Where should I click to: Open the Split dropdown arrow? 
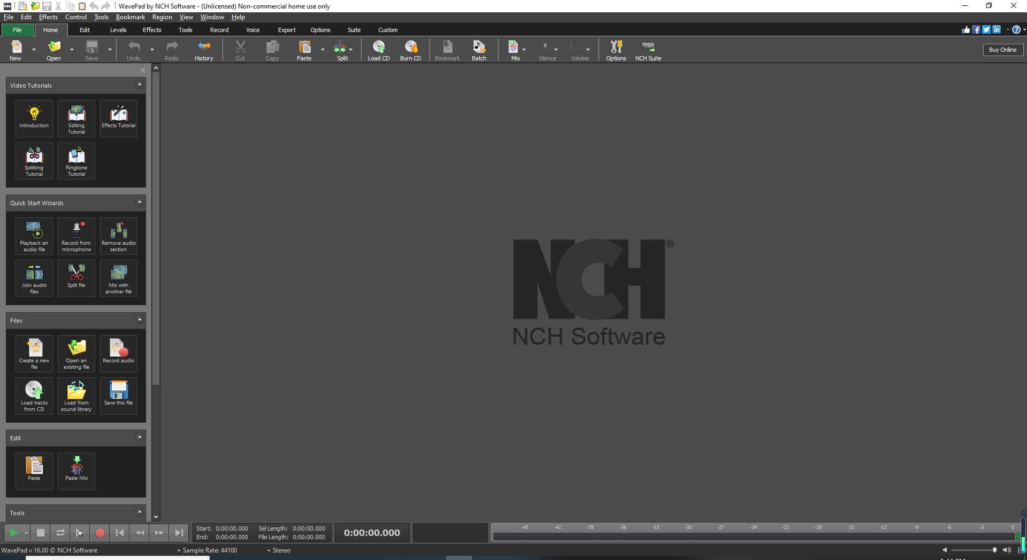click(x=351, y=50)
